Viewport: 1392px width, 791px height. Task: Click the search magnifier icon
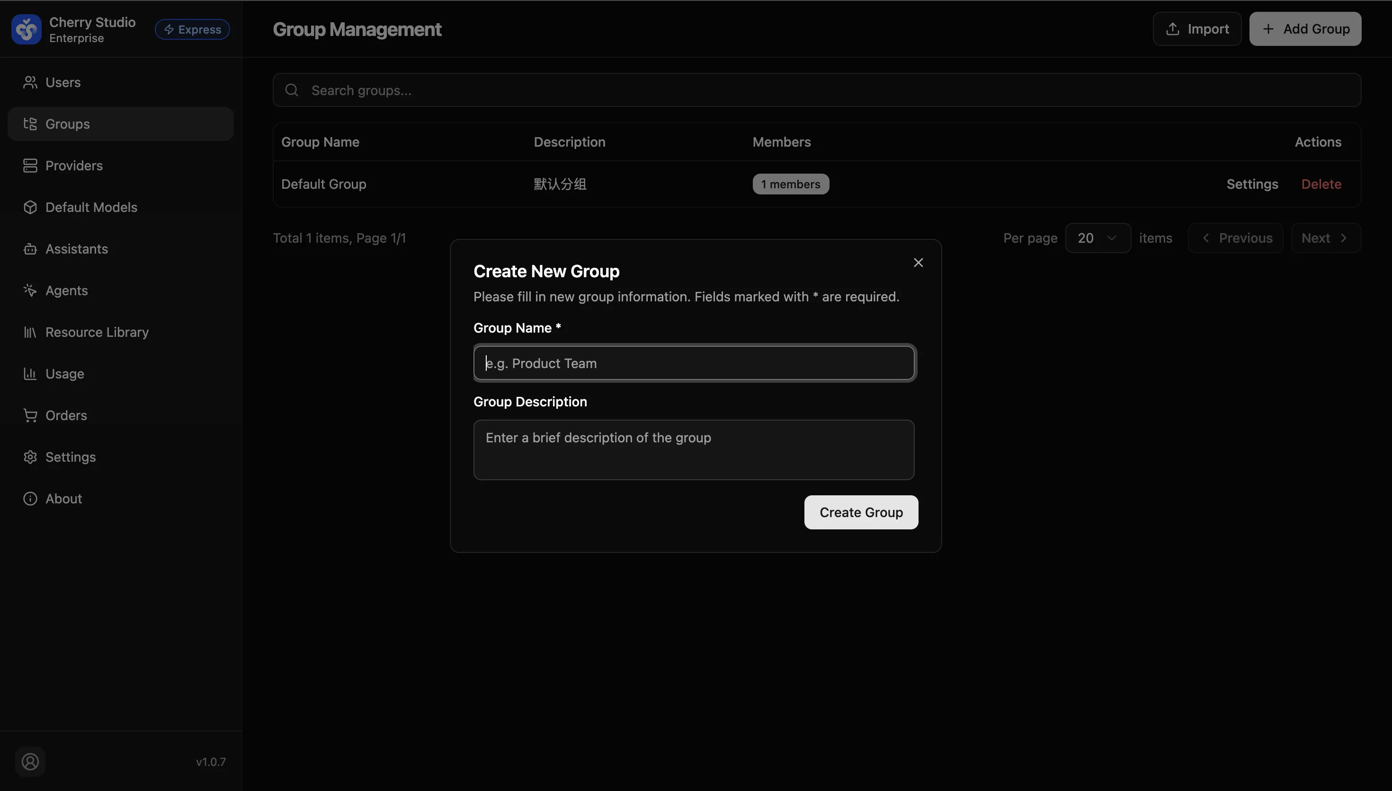pyautogui.click(x=292, y=90)
